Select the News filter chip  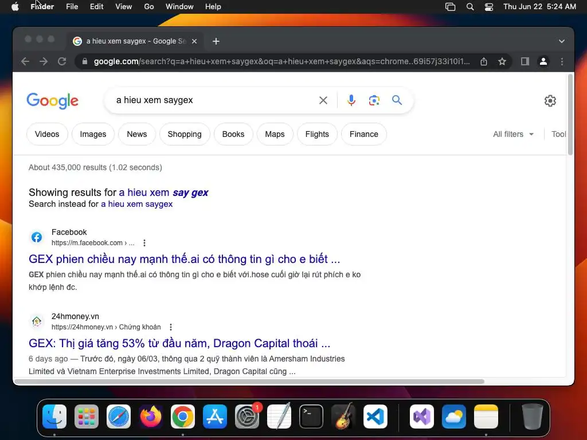pos(136,134)
